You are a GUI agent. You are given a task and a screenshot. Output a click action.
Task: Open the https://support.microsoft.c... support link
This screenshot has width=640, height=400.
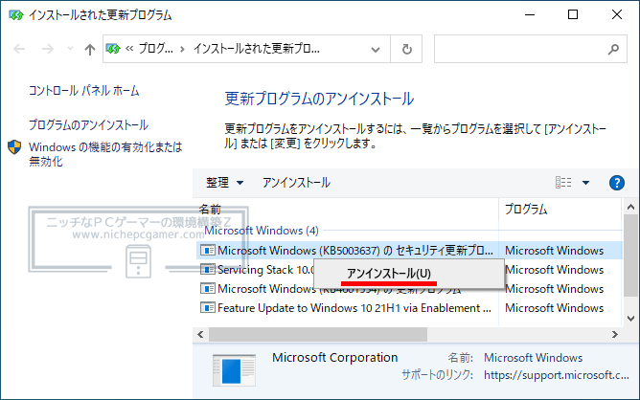point(557,375)
